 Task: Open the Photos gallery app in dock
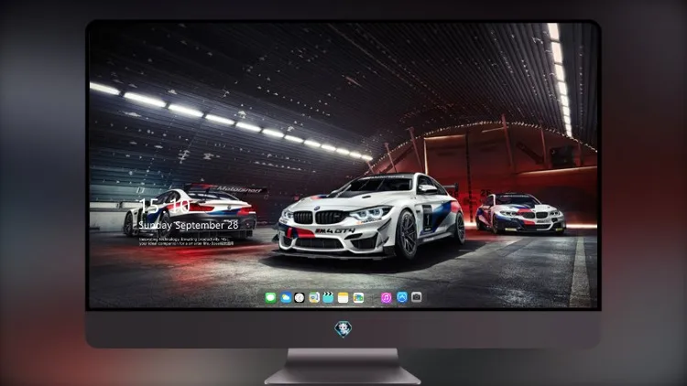point(358,297)
